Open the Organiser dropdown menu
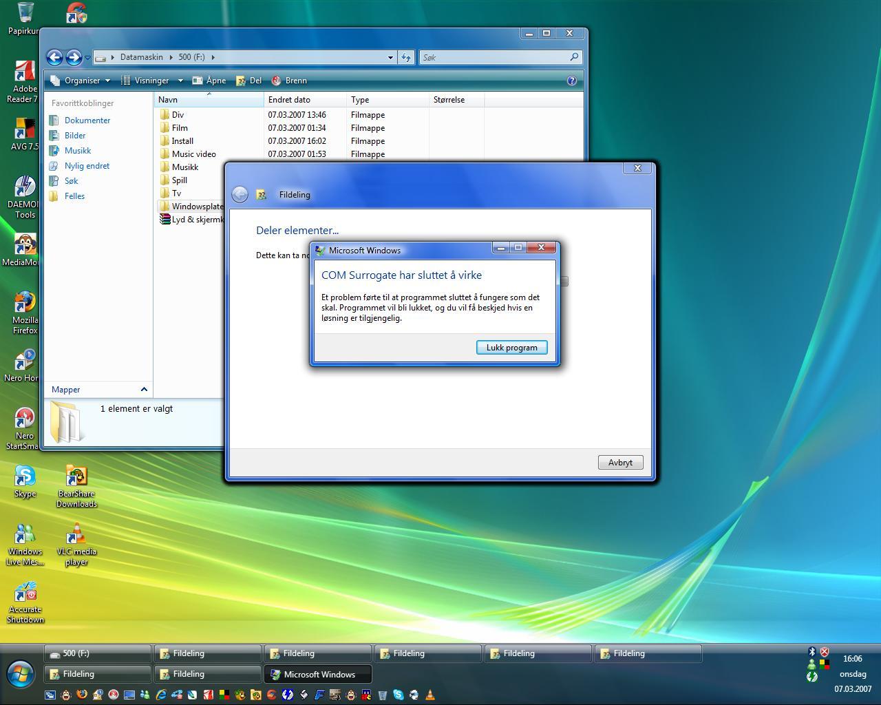The height and width of the screenshot is (705, 881). [81, 81]
